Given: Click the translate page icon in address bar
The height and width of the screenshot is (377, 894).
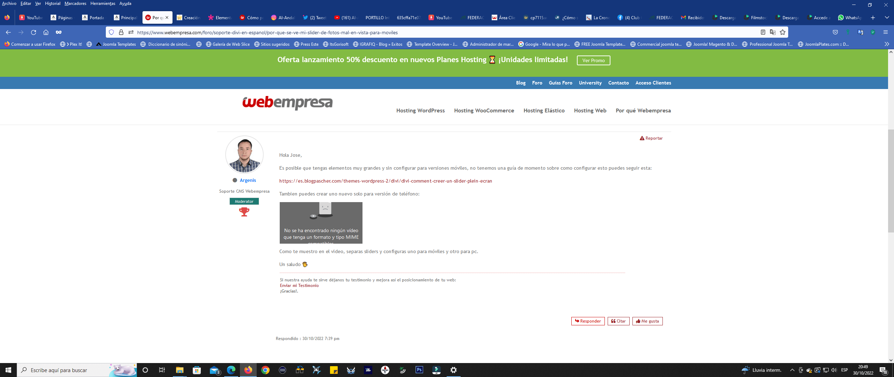Looking at the screenshot, I should [773, 32].
